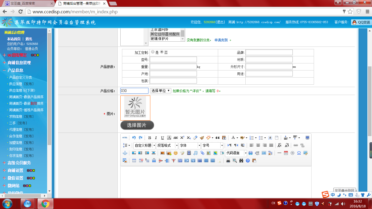372x209 pixels.
Task: Open 商铺首页-推荐产品排序 sidebar item
Action: click(x=26, y=110)
